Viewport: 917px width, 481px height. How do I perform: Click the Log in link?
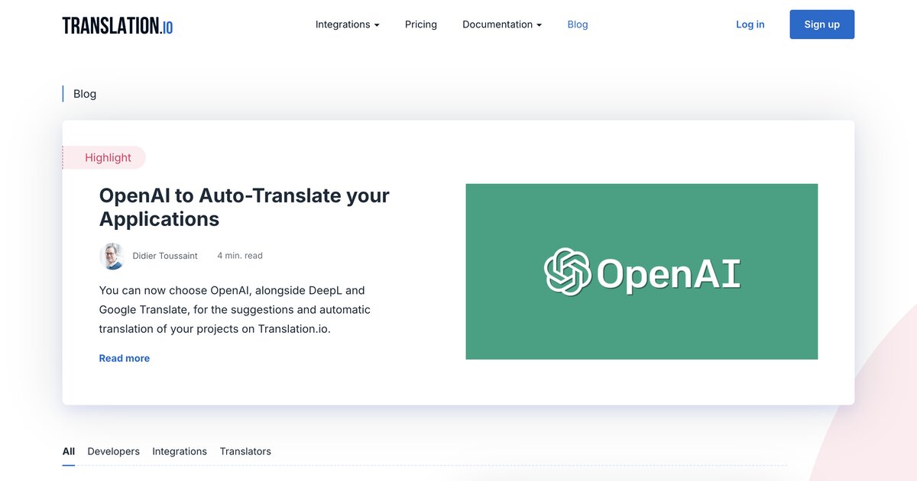(x=750, y=24)
